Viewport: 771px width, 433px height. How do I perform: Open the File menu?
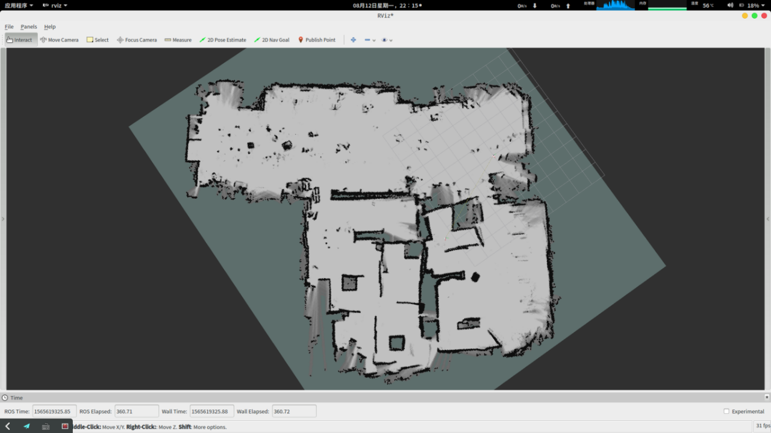9,26
